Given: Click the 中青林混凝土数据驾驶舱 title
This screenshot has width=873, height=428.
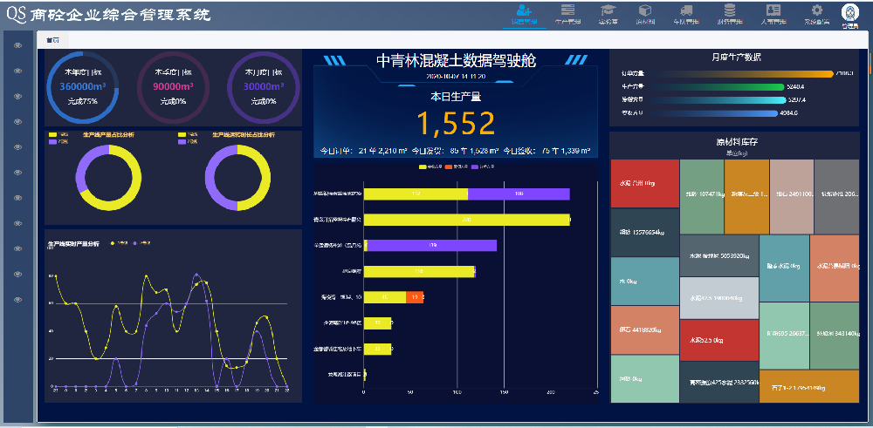Looking at the screenshot, I should (x=456, y=61).
